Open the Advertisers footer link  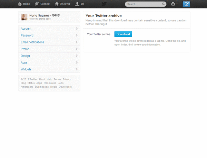tap(27, 87)
